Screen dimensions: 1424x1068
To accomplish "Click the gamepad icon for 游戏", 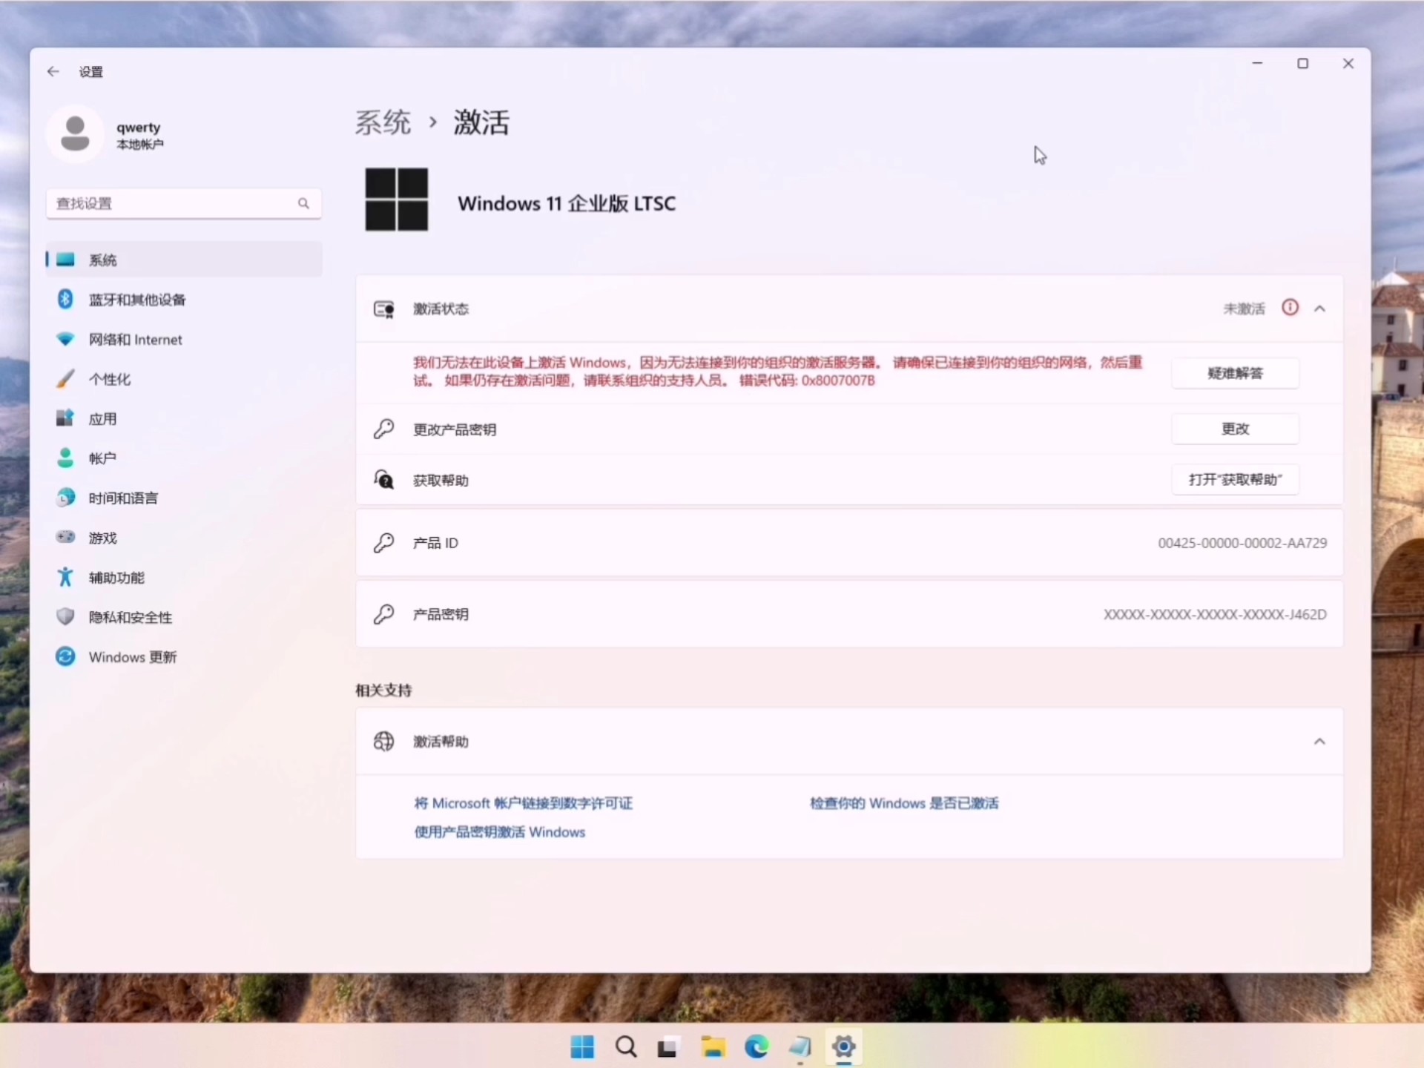I will (x=65, y=537).
